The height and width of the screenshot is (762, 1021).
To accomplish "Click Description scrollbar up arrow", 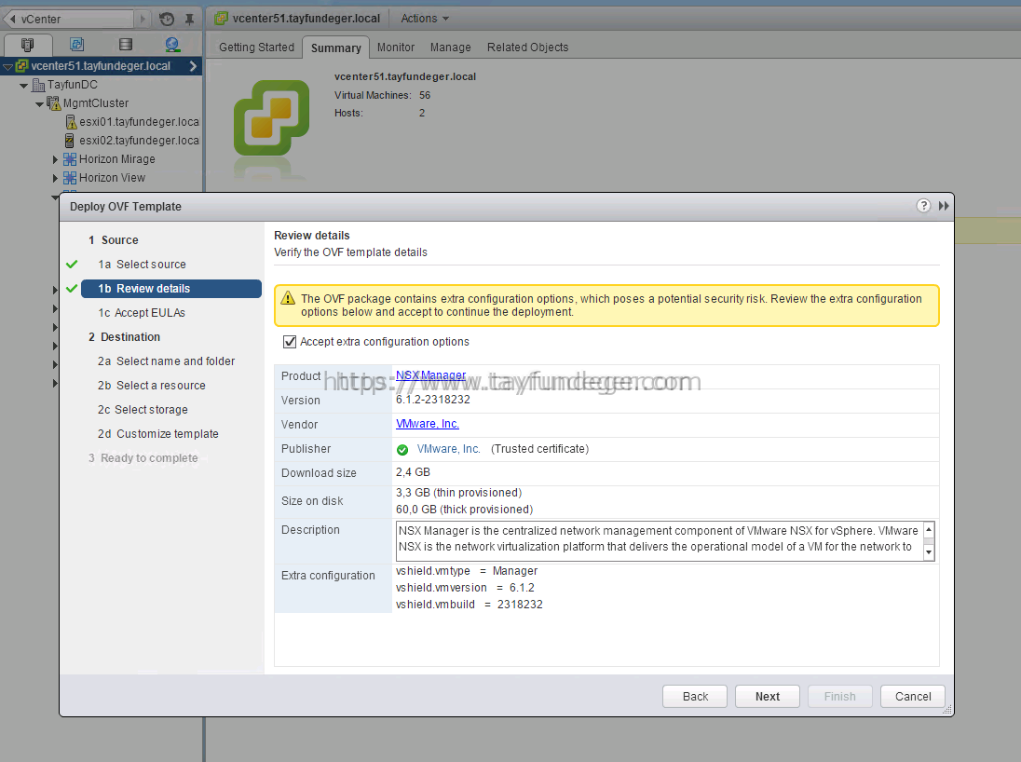I will [x=929, y=529].
